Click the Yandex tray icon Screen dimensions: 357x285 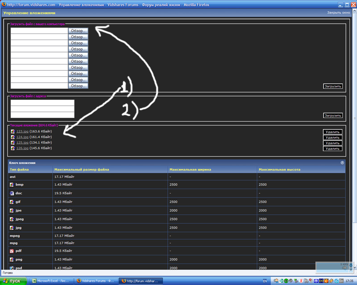301,281
